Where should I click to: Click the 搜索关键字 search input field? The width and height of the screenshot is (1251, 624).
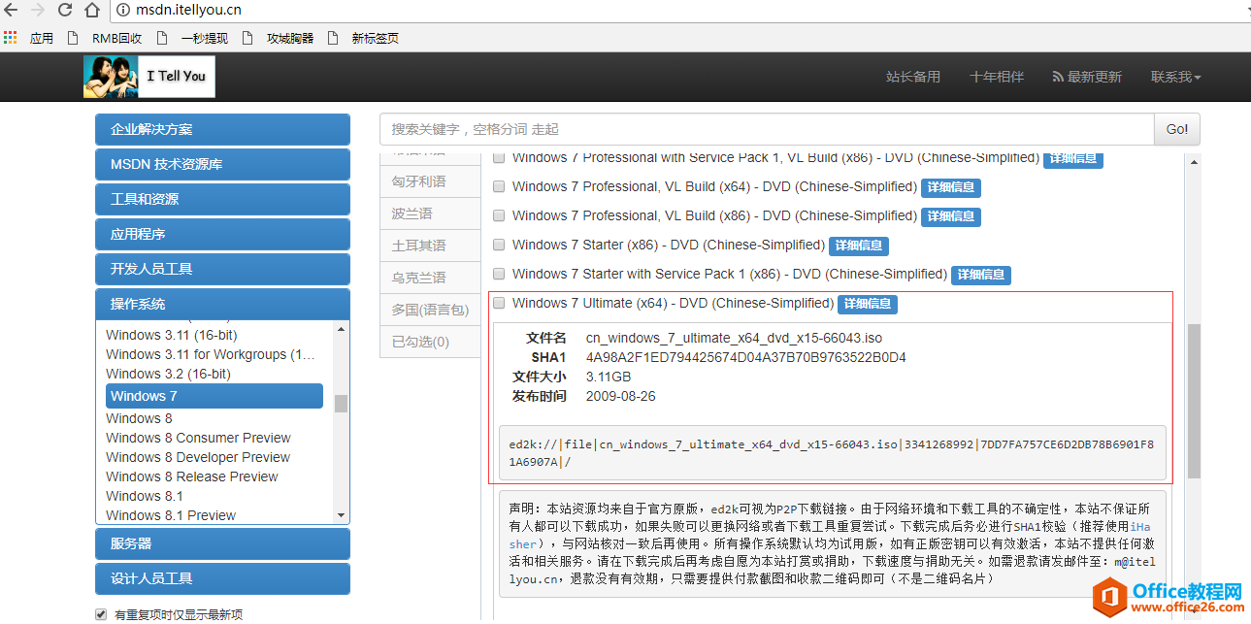click(767, 129)
